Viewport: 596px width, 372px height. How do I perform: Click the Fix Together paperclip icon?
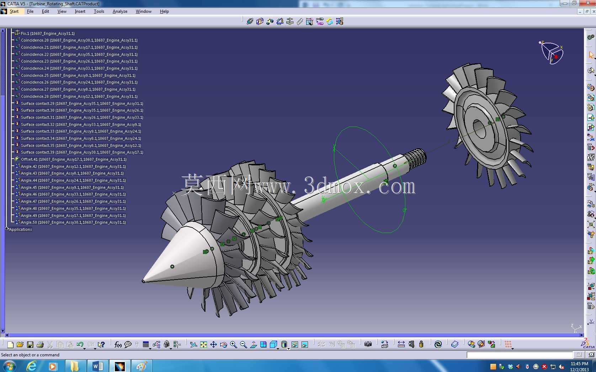[300, 21]
